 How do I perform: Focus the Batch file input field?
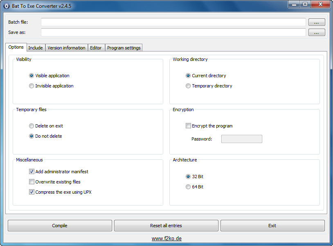[x=173, y=22]
